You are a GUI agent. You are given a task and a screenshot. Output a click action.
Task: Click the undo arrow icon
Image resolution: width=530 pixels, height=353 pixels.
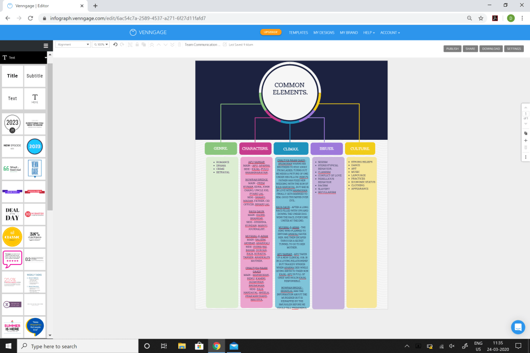[x=115, y=45]
